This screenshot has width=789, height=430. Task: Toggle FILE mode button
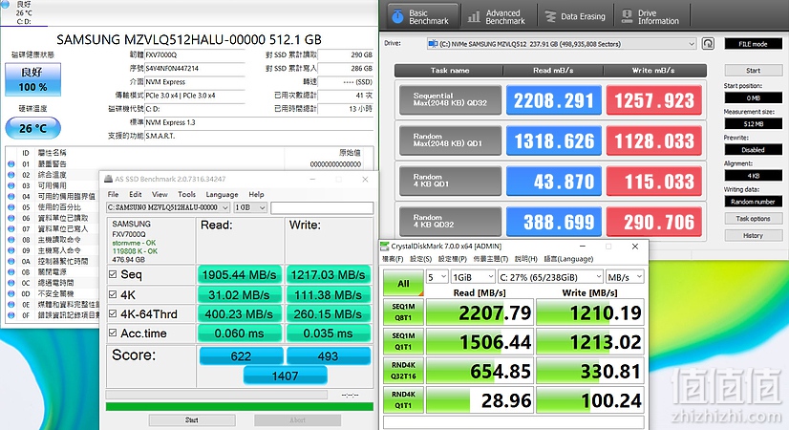pos(753,44)
